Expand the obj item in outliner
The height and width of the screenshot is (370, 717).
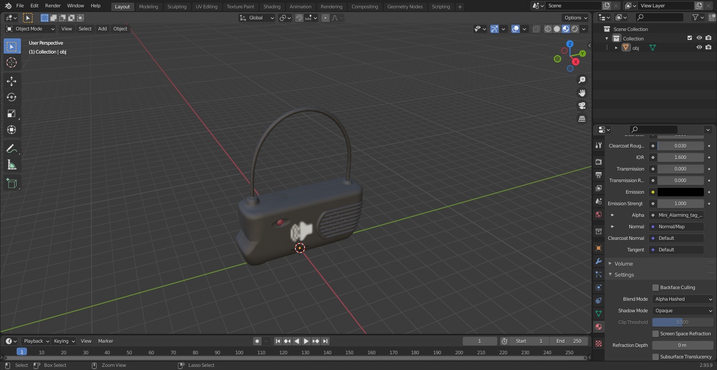coord(616,48)
